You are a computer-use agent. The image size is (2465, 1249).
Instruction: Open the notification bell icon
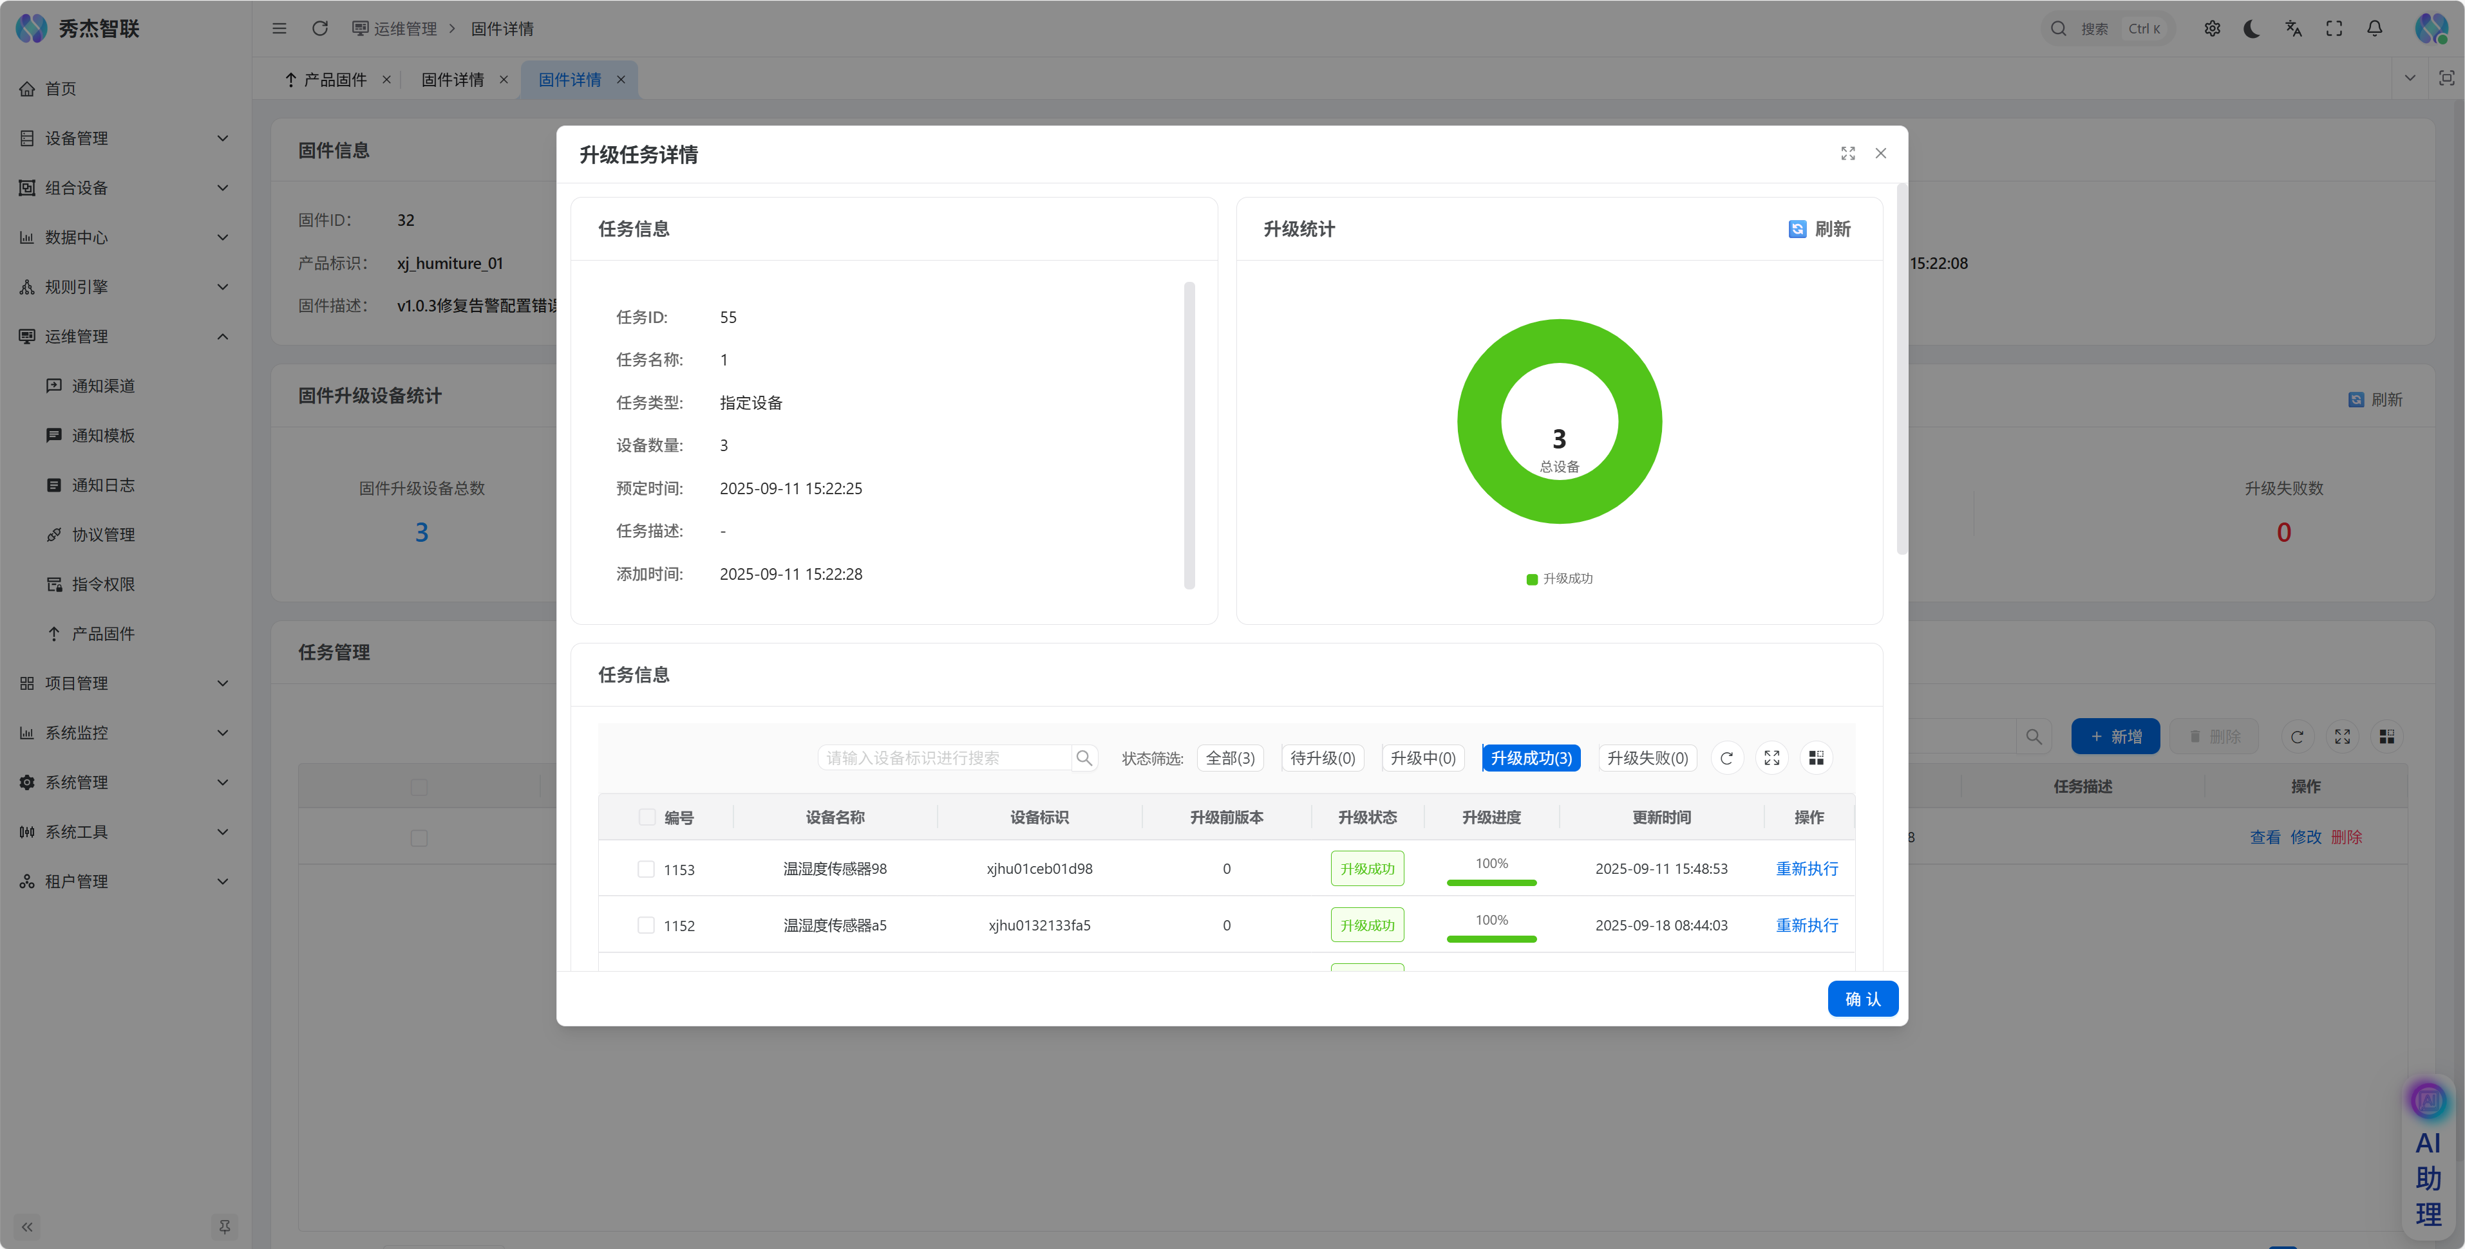pos(2374,29)
